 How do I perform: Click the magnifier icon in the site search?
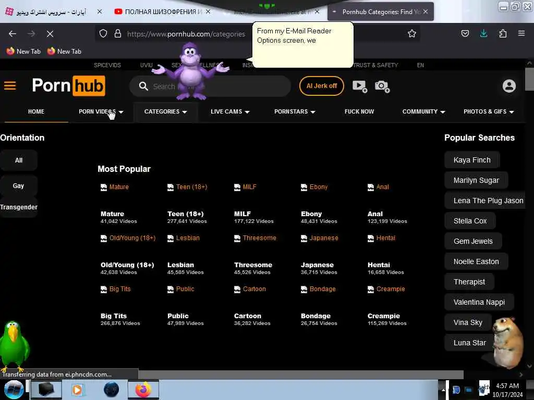pos(143,86)
